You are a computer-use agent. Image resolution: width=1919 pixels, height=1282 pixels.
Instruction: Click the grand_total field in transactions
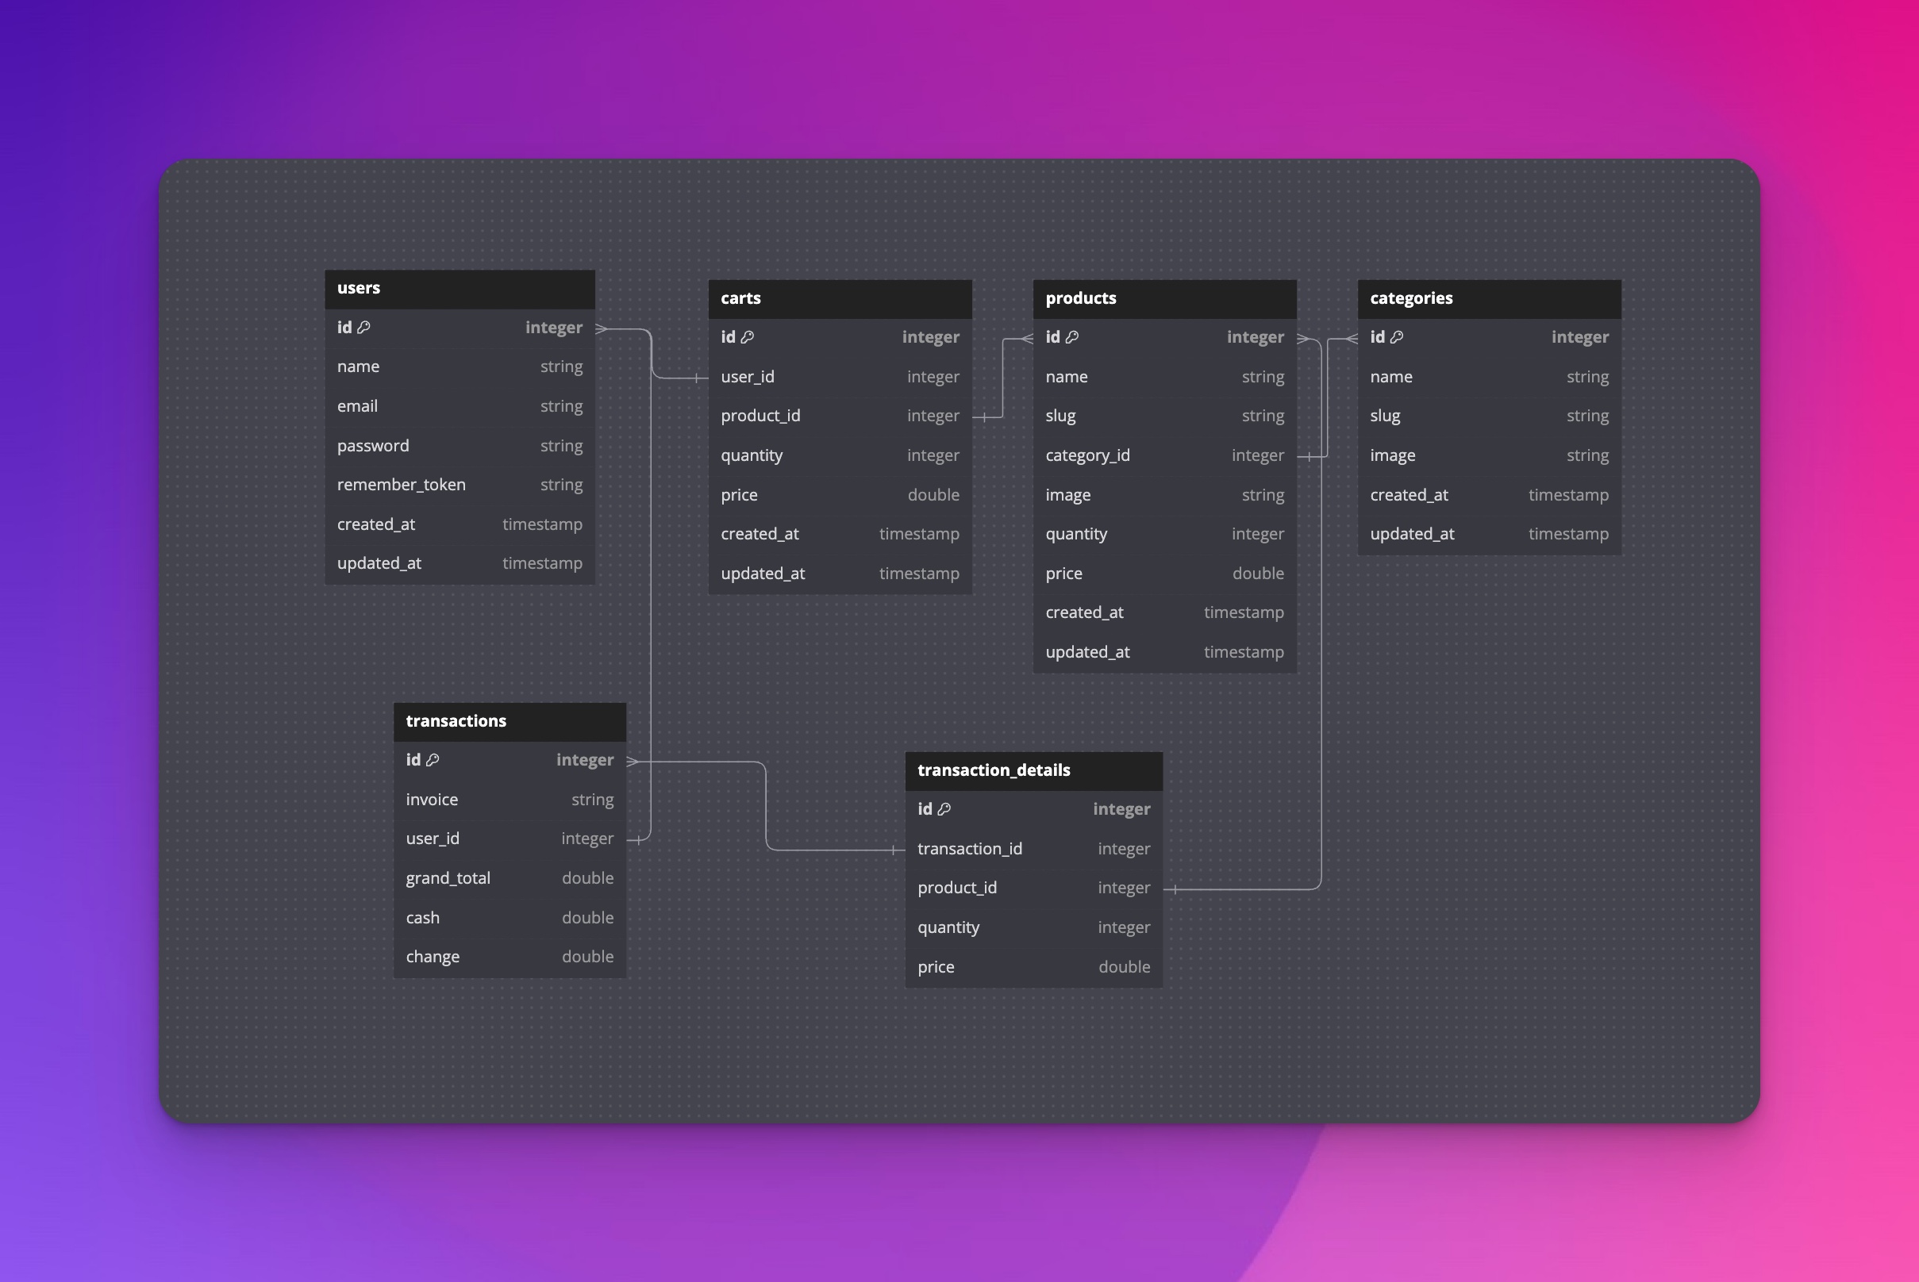click(x=448, y=878)
